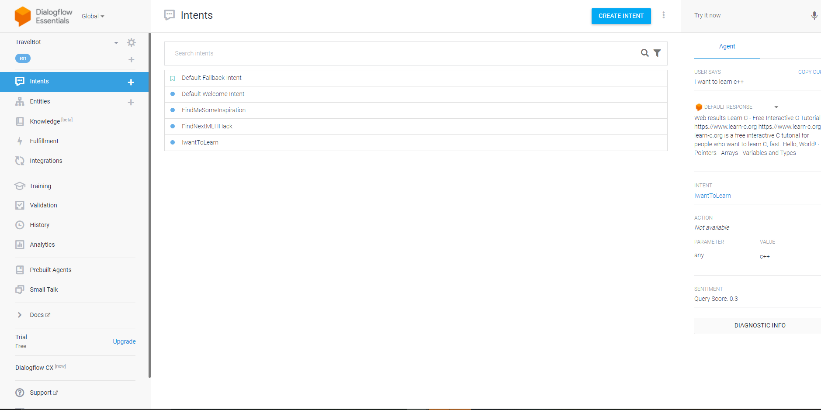This screenshot has height=410, width=821.
Task: Open the three-dot more options menu
Action: [663, 15]
